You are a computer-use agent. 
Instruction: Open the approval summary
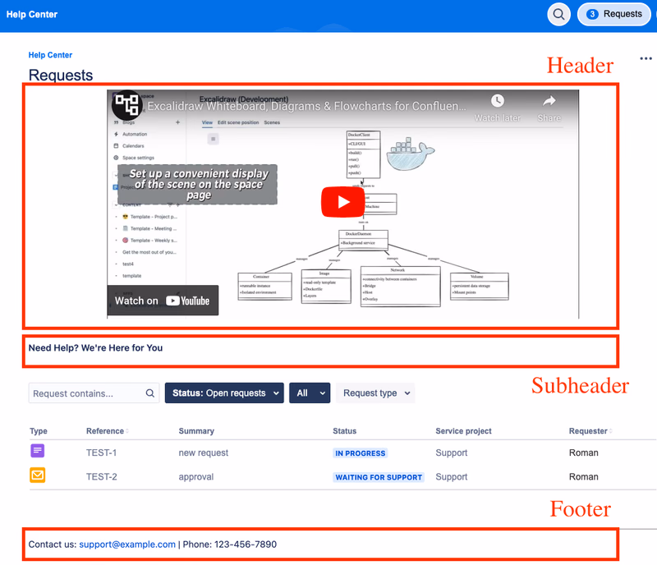click(x=196, y=477)
